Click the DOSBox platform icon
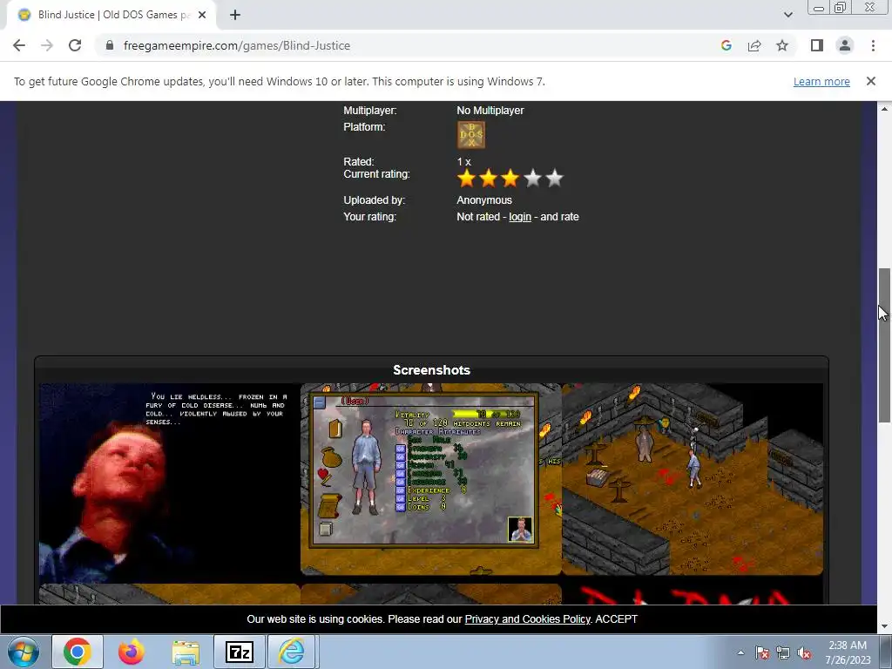 [x=471, y=135]
